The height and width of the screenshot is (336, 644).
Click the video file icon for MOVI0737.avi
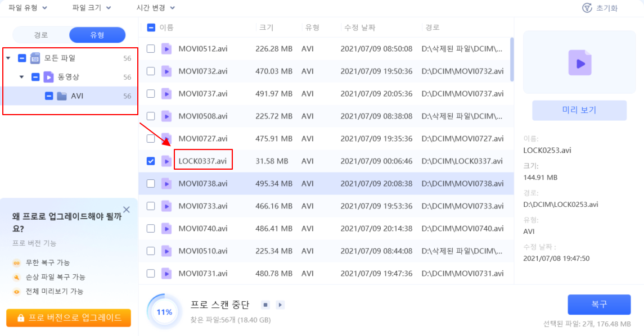(166, 94)
